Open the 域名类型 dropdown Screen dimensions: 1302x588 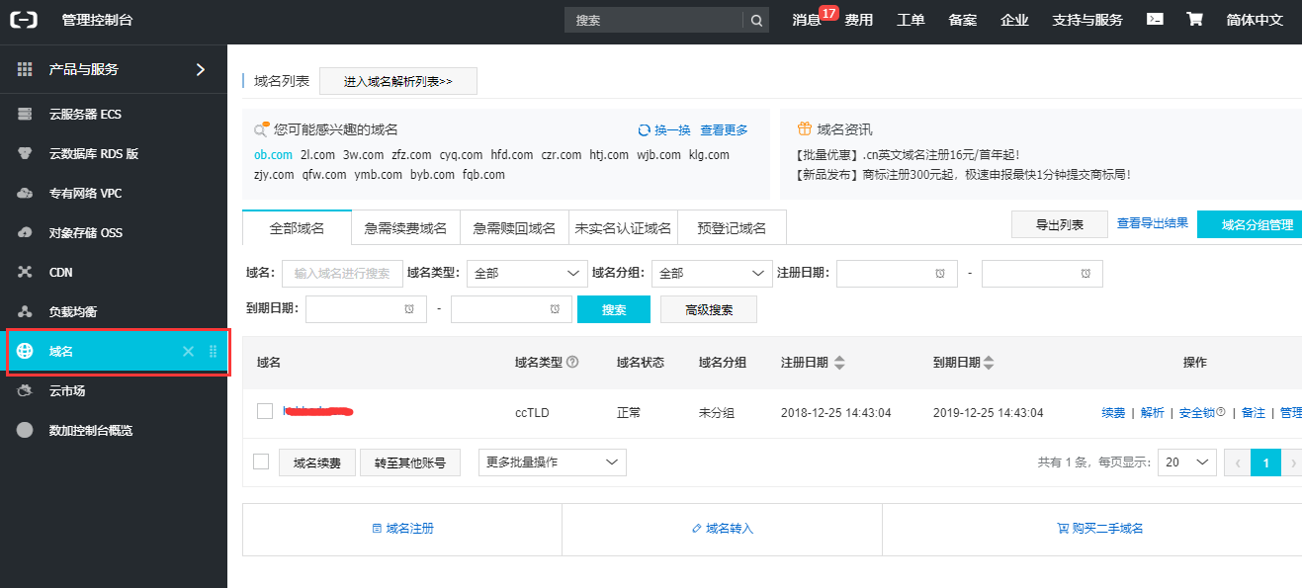point(527,273)
